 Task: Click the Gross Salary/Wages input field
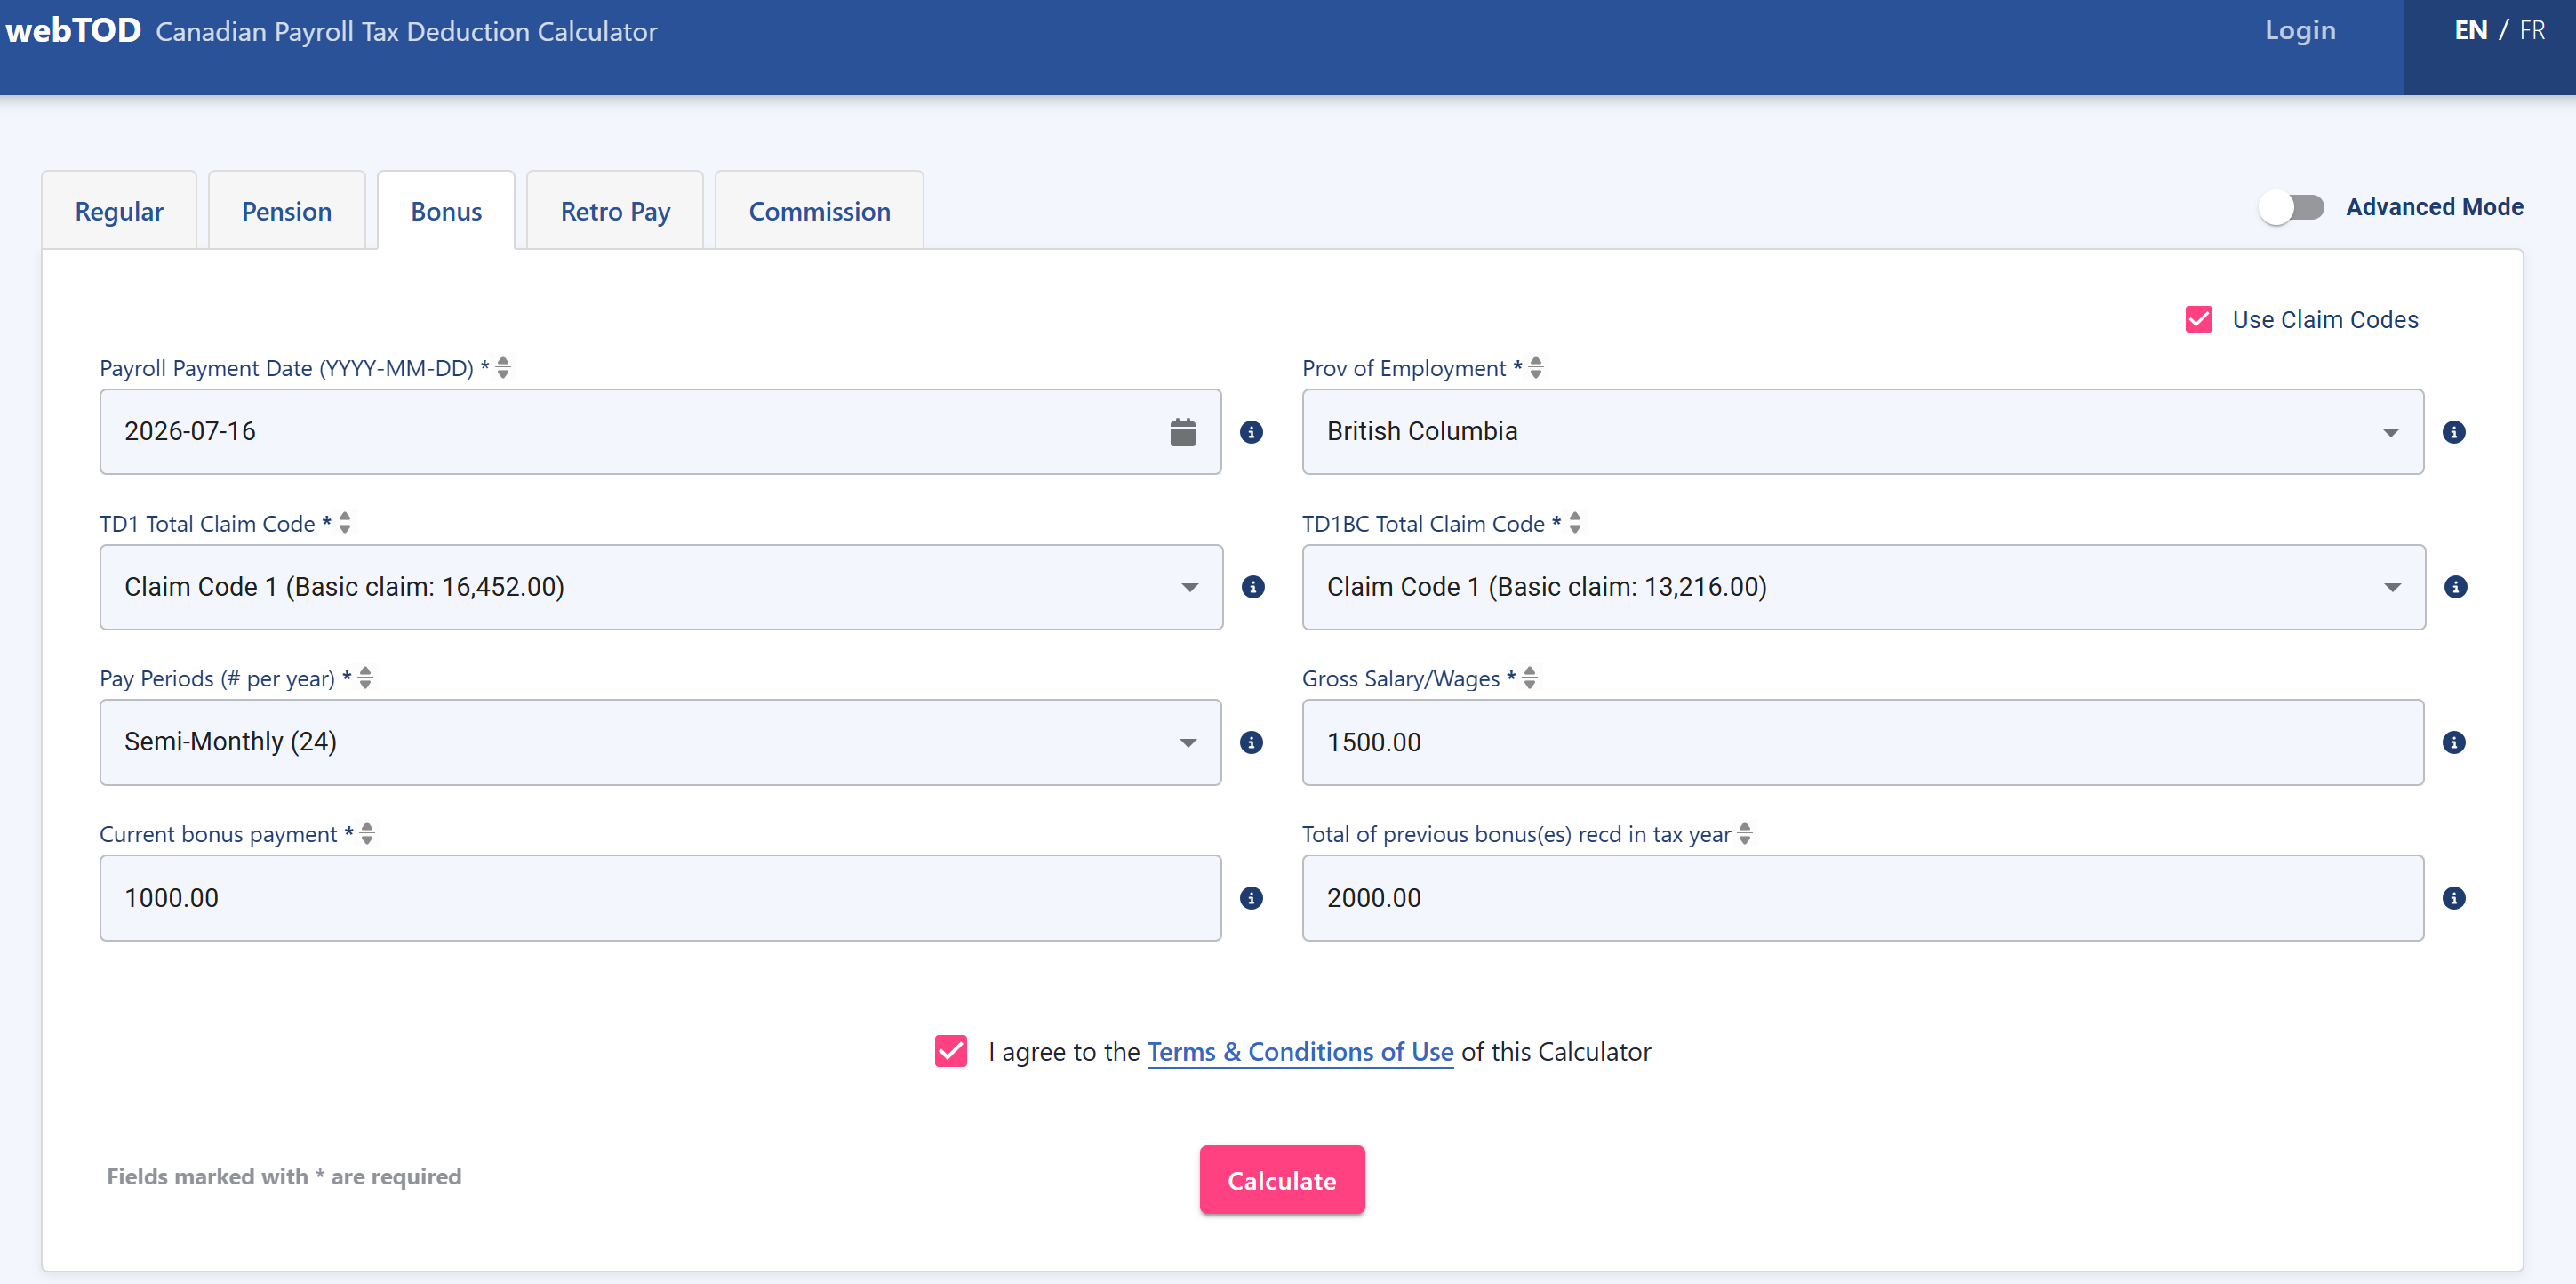pyautogui.click(x=1862, y=742)
